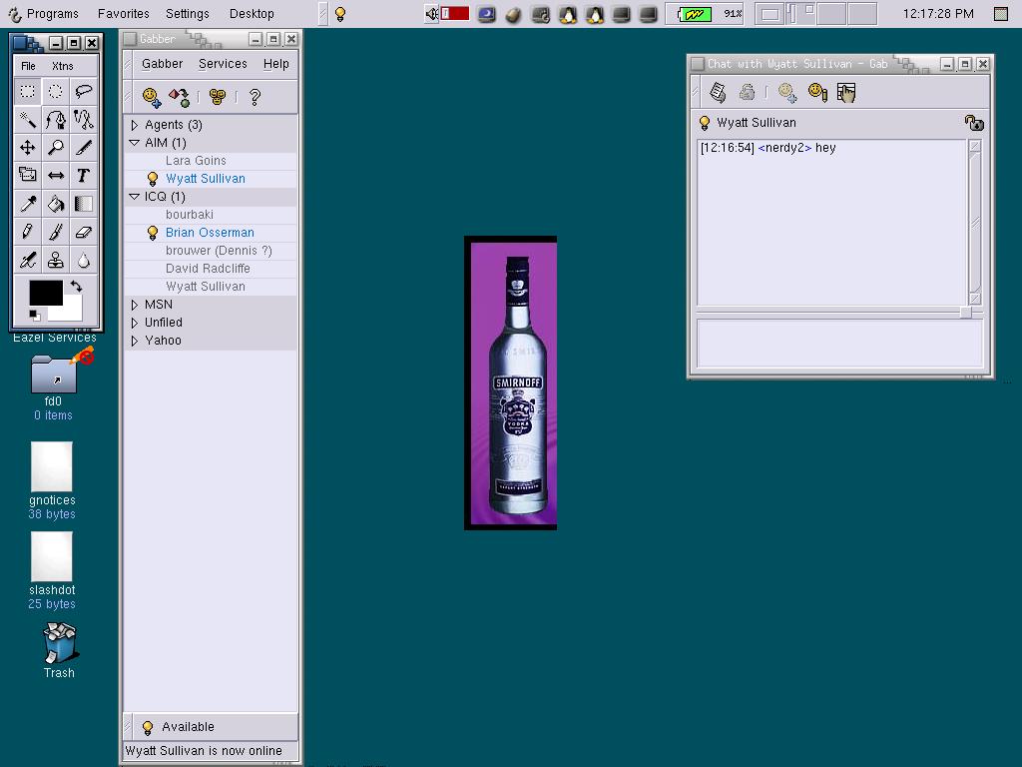Screen dimensions: 1022x767
Task: Click the question mark icon in Gabber toolbar
Action: click(x=255, y=97)
